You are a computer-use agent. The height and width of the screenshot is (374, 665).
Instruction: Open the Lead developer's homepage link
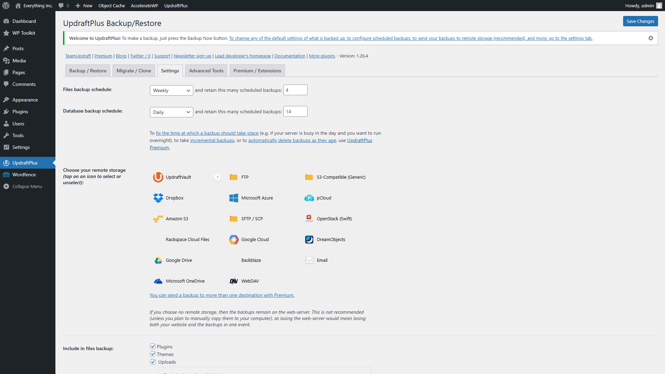click(x=243, y=56)
